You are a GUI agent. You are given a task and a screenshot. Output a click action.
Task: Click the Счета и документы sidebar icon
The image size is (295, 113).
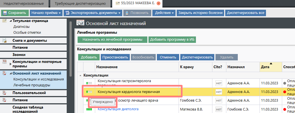click(x=4, y=41)
